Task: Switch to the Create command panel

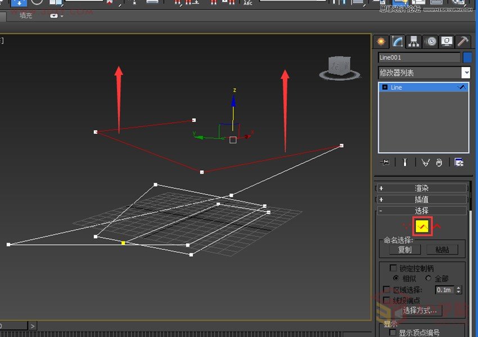Action: [381, 41]
